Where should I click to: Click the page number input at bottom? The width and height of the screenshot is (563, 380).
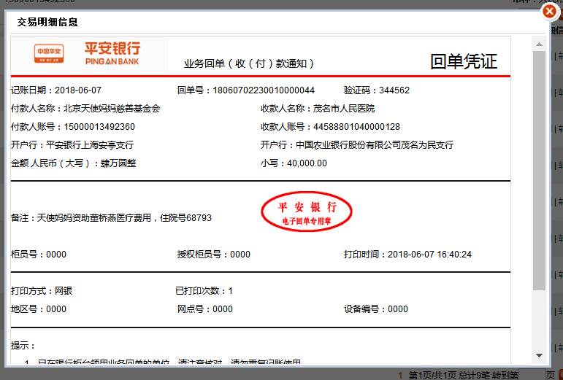point(532,375)
